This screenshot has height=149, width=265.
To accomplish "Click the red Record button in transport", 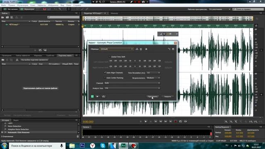I will click(176, 121).
